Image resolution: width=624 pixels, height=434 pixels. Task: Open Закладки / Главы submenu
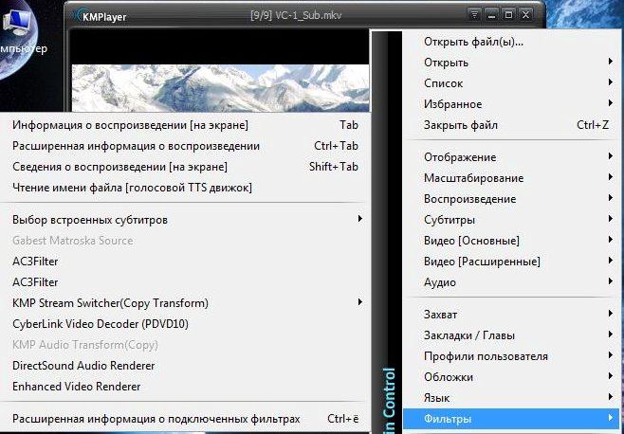(x=511, y=335)
